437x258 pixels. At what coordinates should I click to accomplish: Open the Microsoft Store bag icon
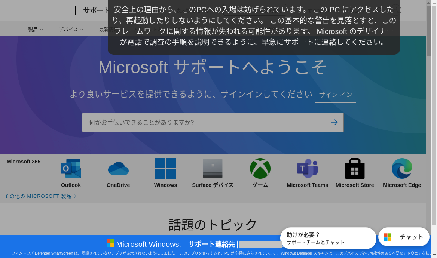(355, 169)
